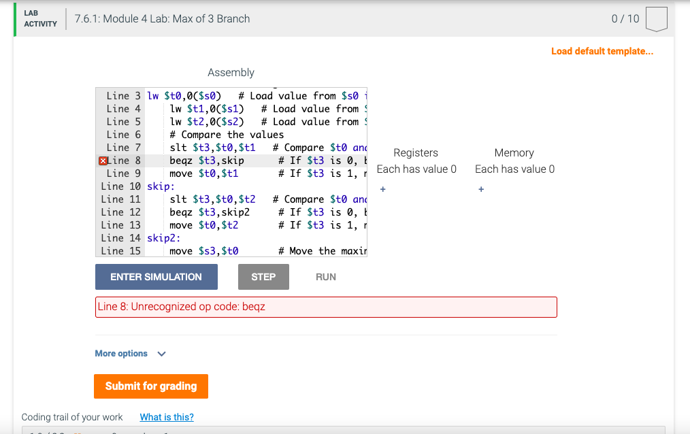Expand the More options section
Image resolution: width=690 pixels, height=434 pixels.
click(122, 353)
